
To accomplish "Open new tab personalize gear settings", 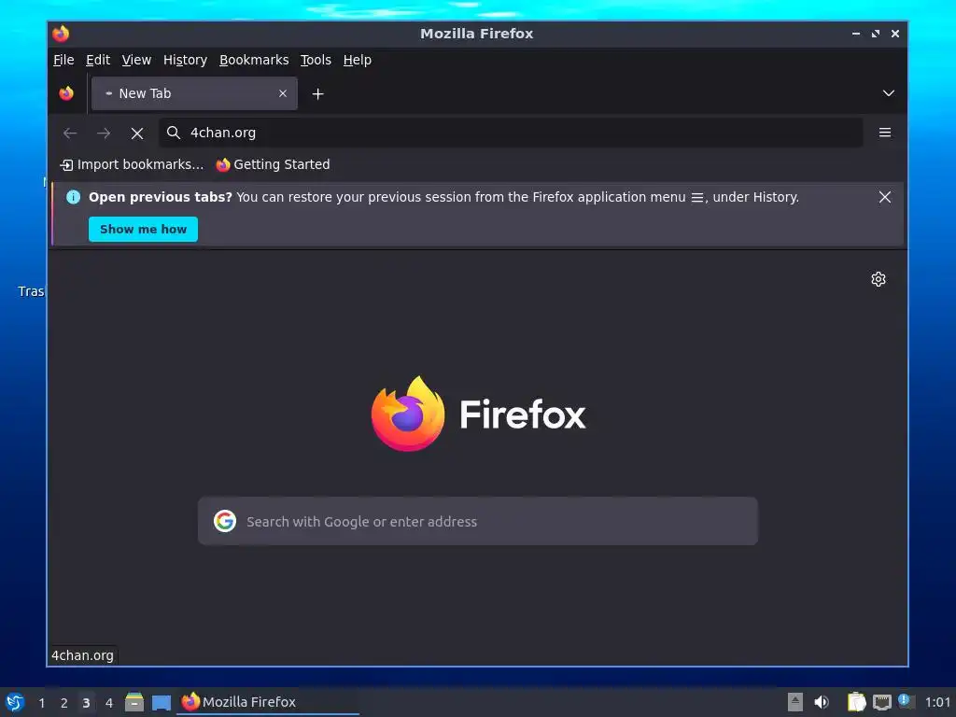I will tap(878, 279).
